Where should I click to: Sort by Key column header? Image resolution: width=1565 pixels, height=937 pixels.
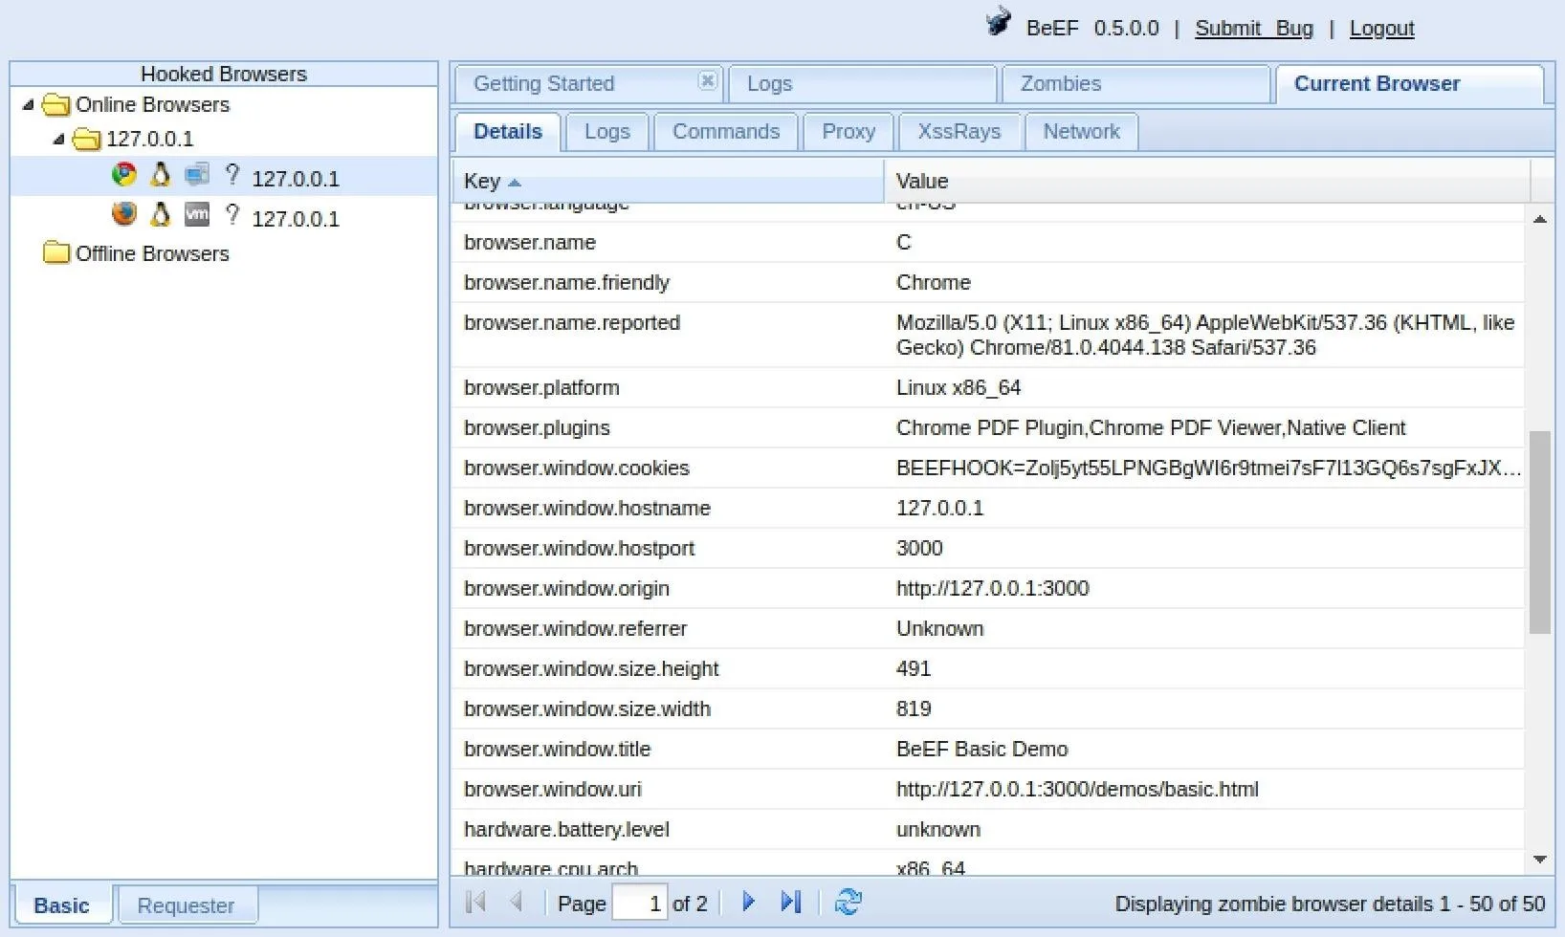point(668,181)
